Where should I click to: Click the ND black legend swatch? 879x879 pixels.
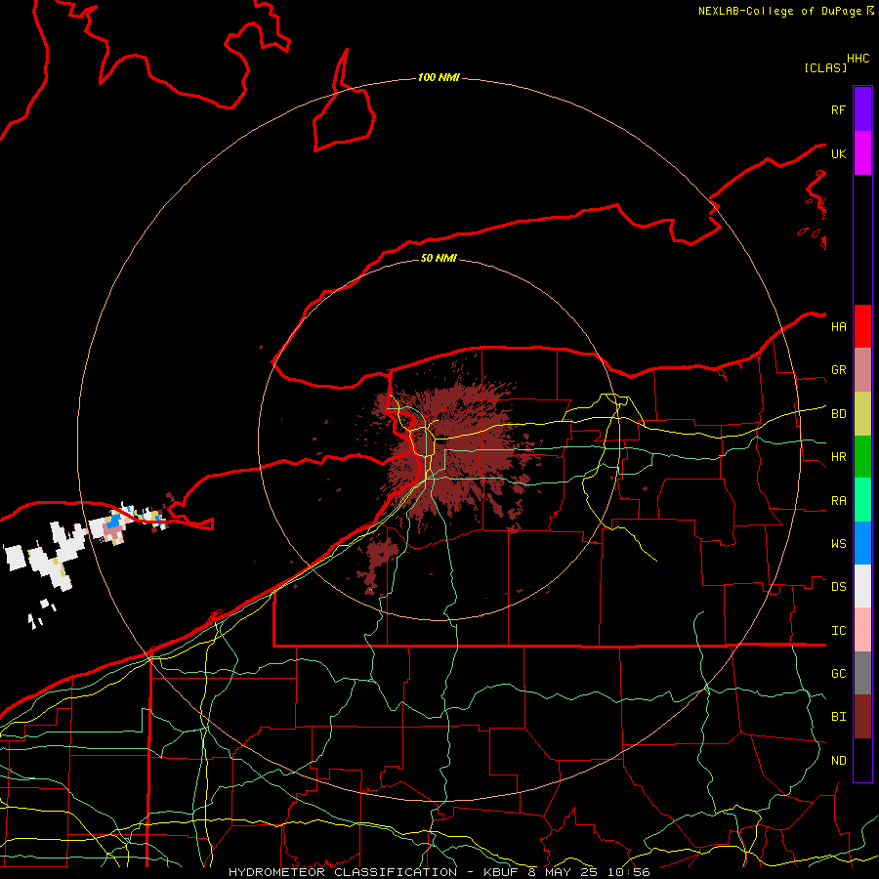(x=862, y=760)
